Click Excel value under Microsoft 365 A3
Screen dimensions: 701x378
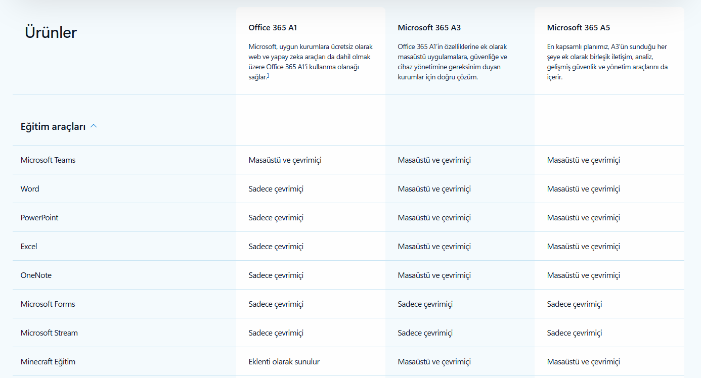pyautogui.click(x=434, y=247)
